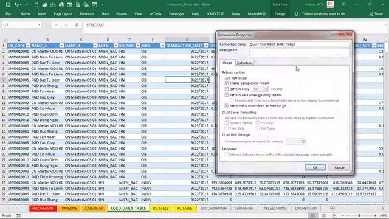
Task: Click the Insert Function fx icon
Action: coord(77,25)
